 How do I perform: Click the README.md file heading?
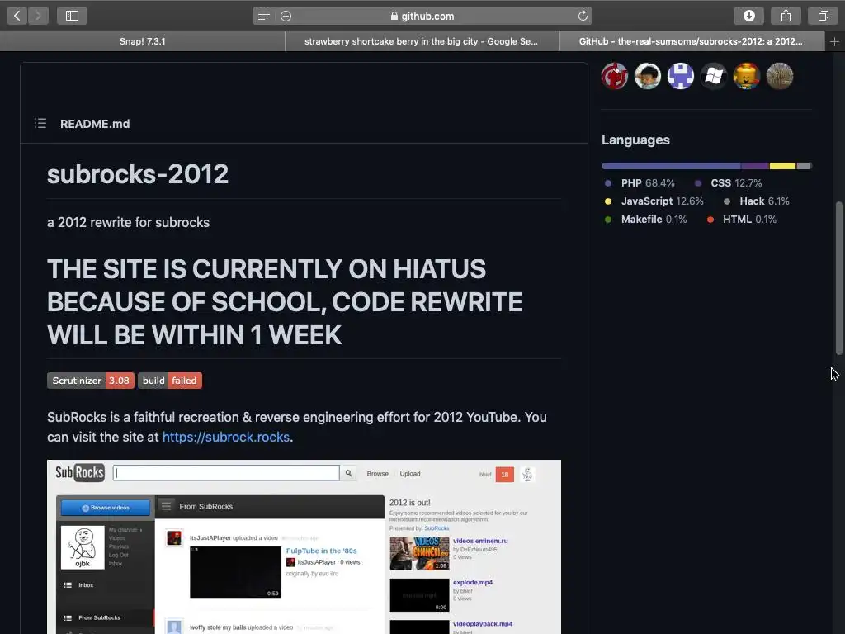95,124
